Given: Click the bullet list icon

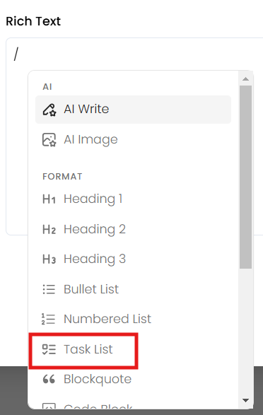Looking at the screenshot, I should click(x=49, y=289).
